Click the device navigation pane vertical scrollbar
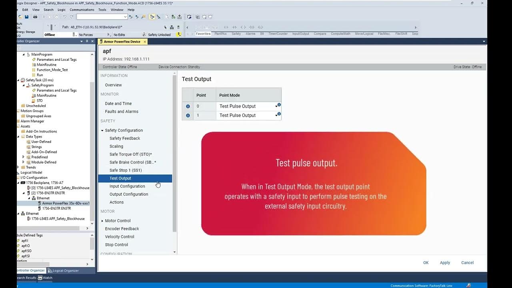Screen dimensions: 512x288 [174, 154]
